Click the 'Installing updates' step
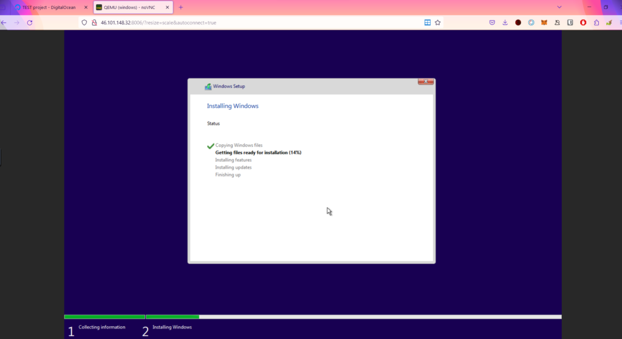 [233, 167]
